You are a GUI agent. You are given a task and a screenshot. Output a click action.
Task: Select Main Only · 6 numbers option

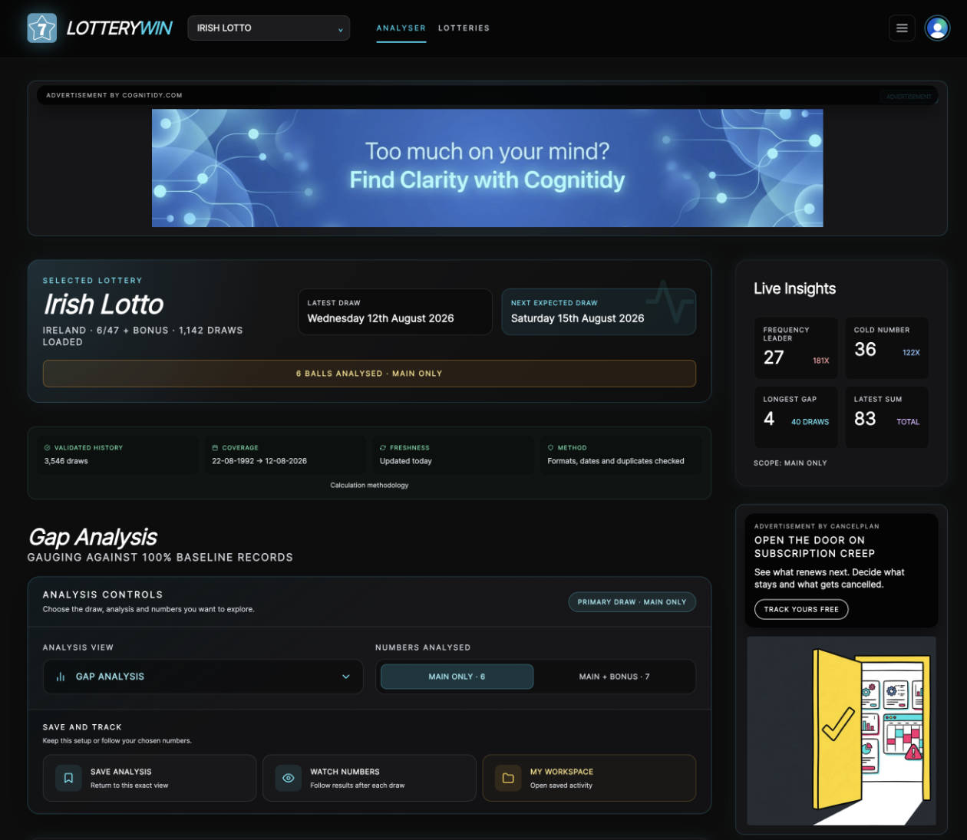(x=457, y=677)
